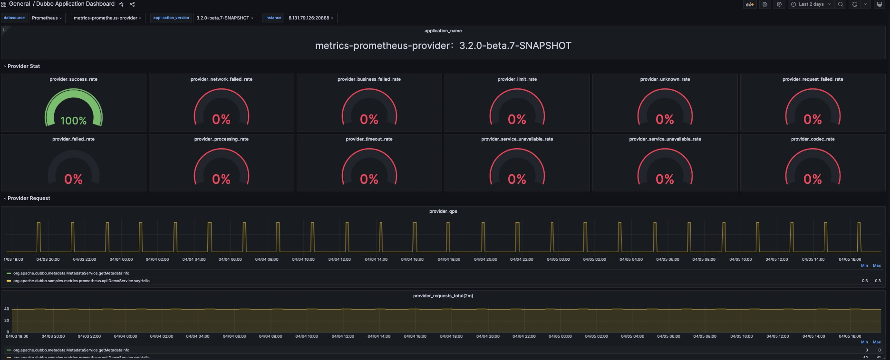
Task: Zoom out the time range
Action: (841, 4)
